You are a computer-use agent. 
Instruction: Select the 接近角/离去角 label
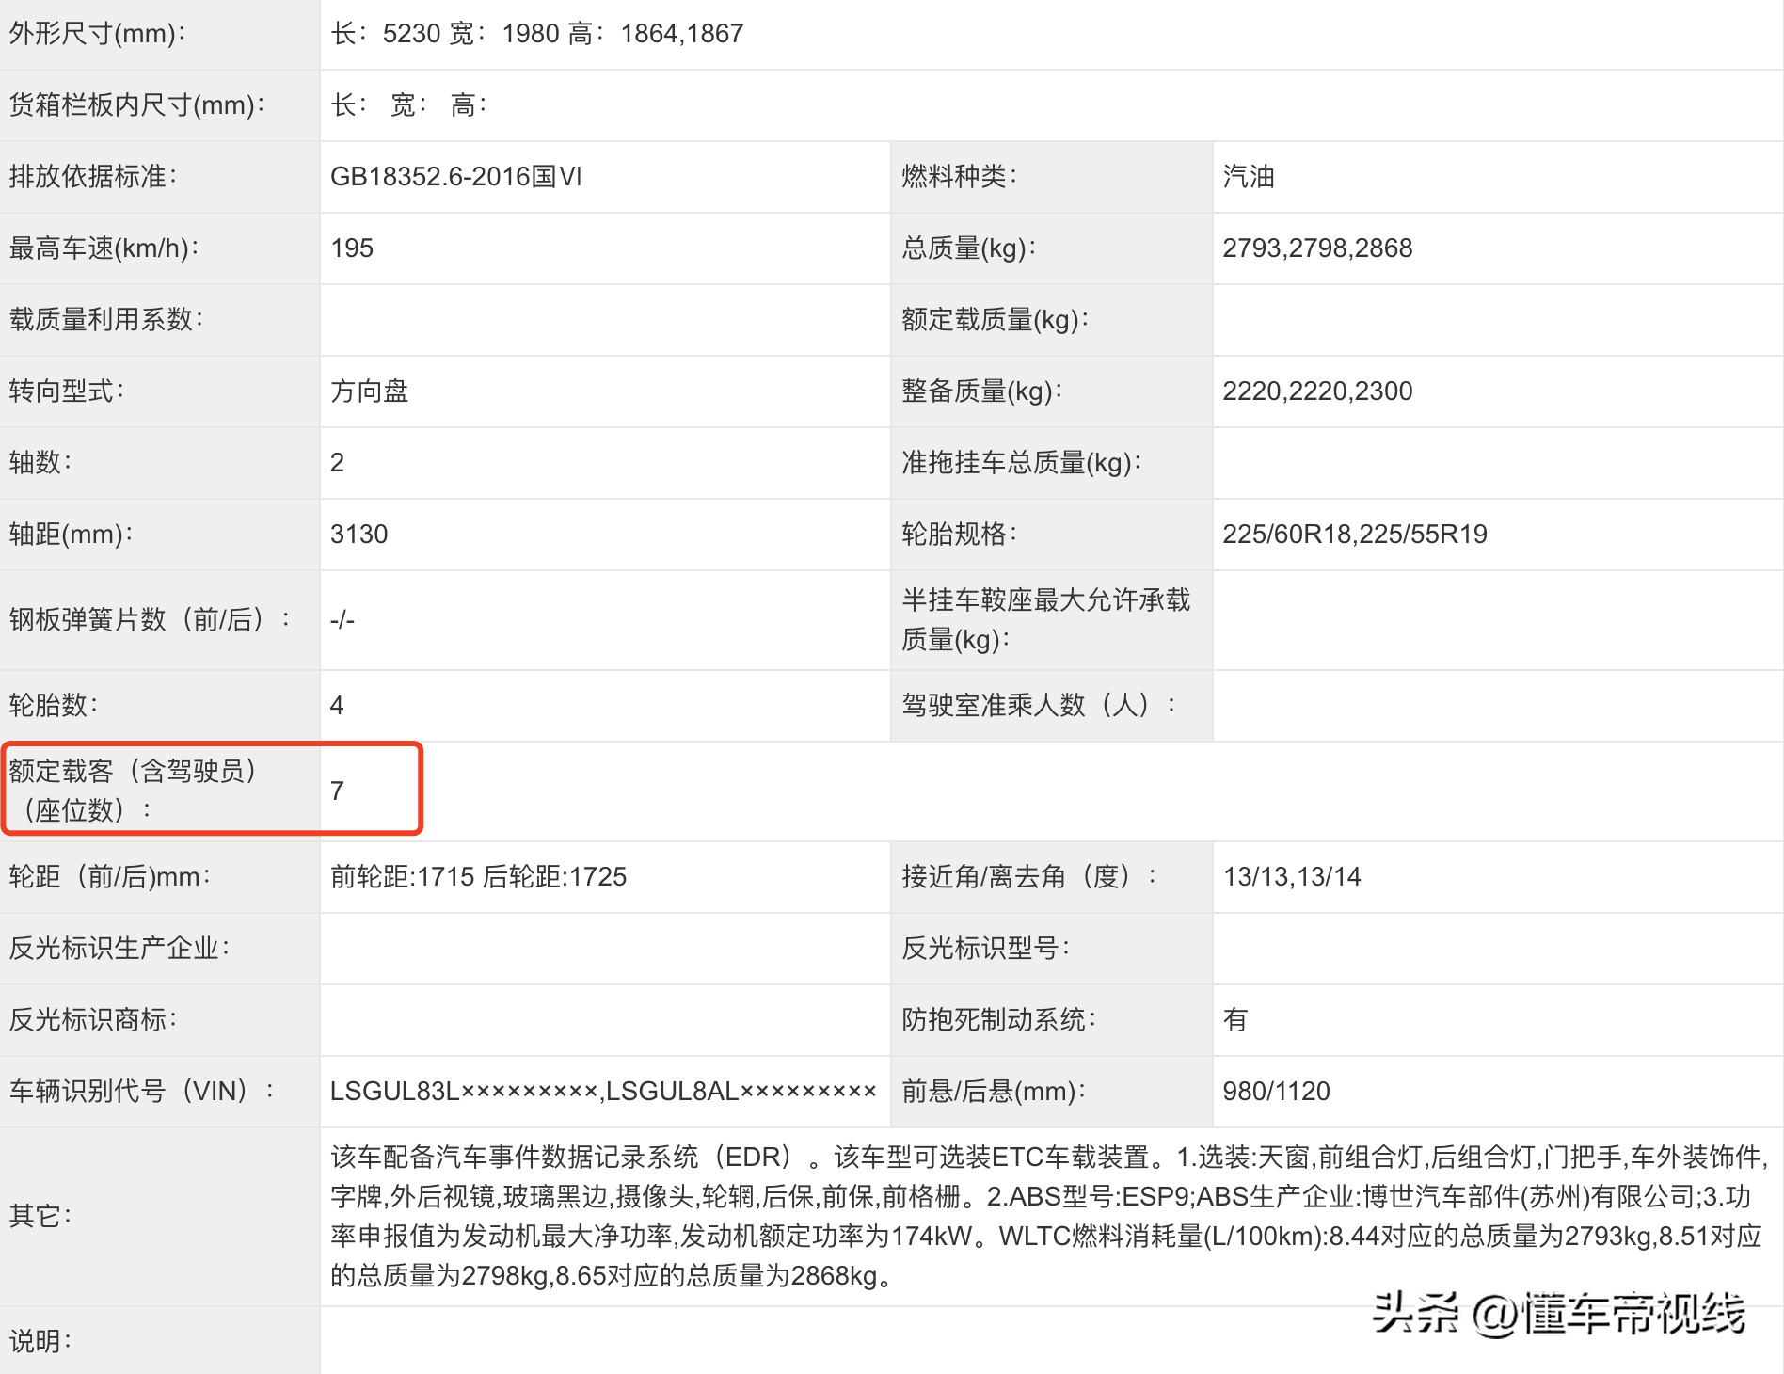click(1029, 877)
